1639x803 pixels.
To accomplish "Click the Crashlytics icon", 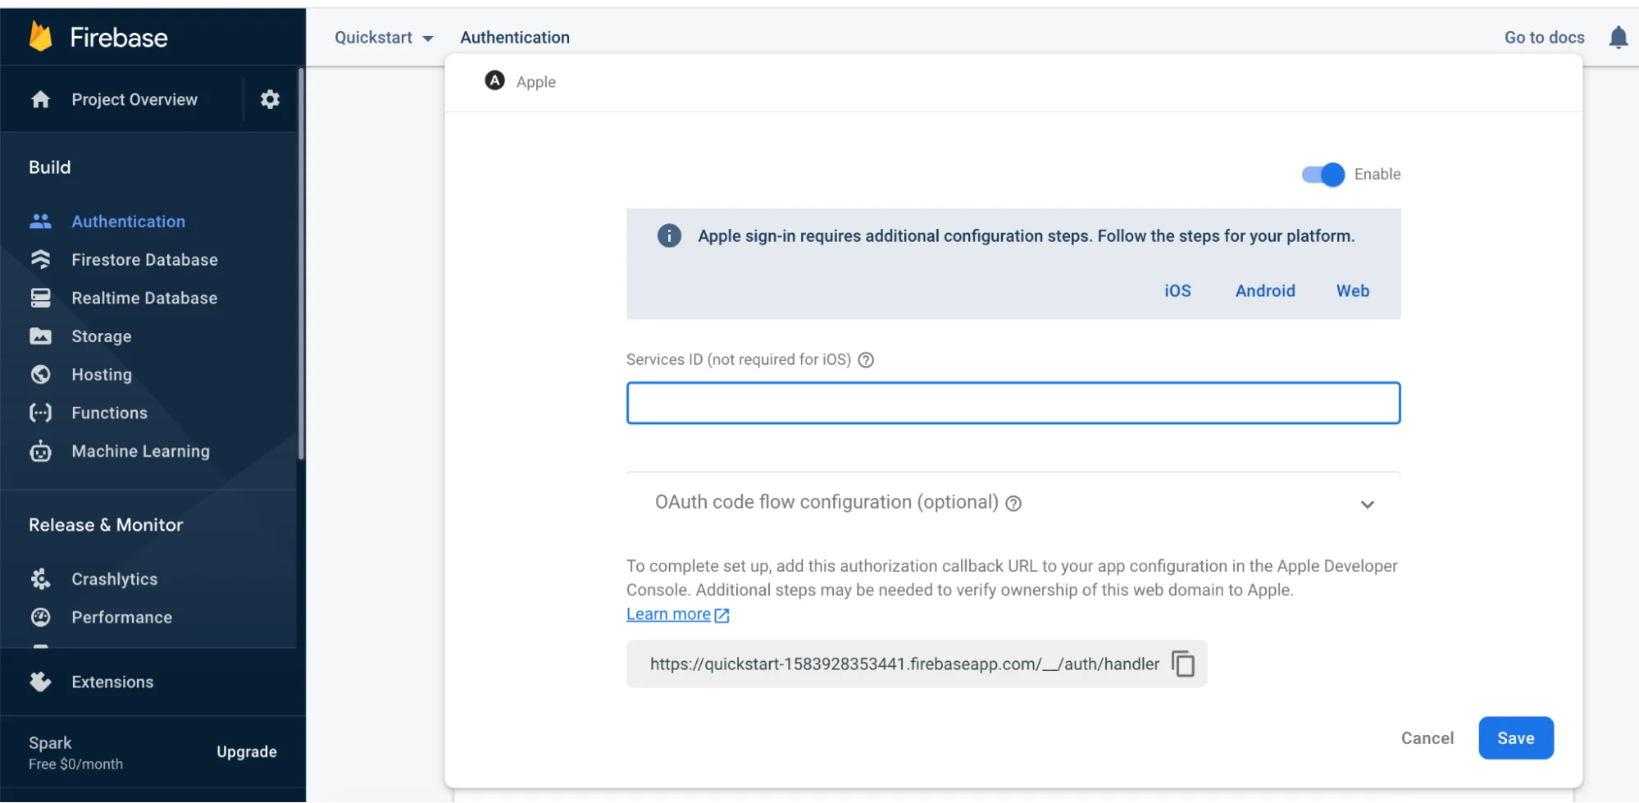I will pyautogui.click(x=40, y=579).
